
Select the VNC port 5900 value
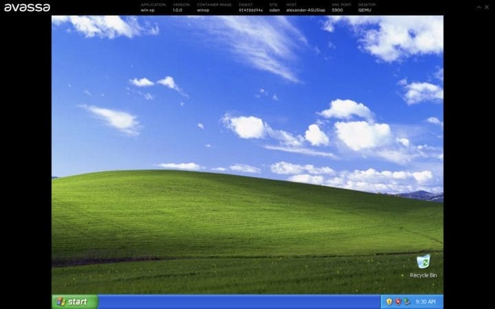[x=337, y=10]
